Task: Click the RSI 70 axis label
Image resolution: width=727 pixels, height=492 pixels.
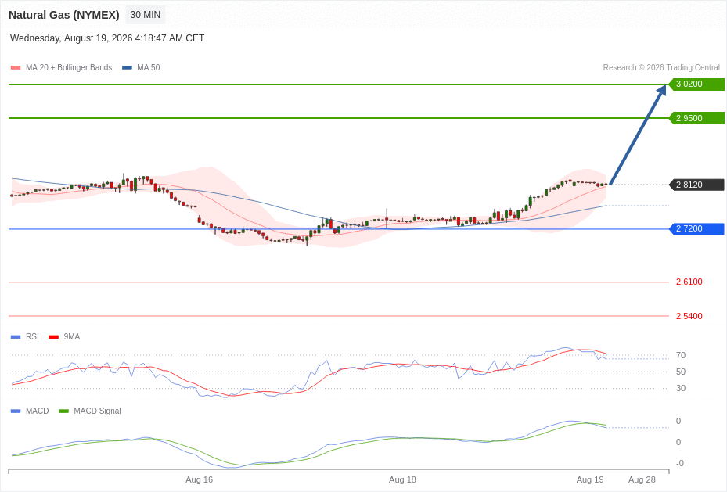Action: pyautogui.click(x=681, y=356)
